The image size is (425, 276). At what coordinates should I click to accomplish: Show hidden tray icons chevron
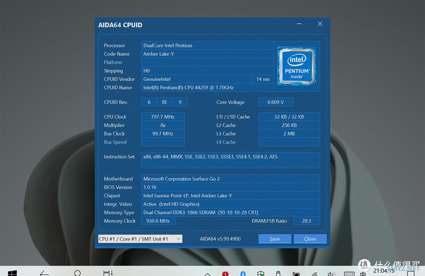(208, 274)
